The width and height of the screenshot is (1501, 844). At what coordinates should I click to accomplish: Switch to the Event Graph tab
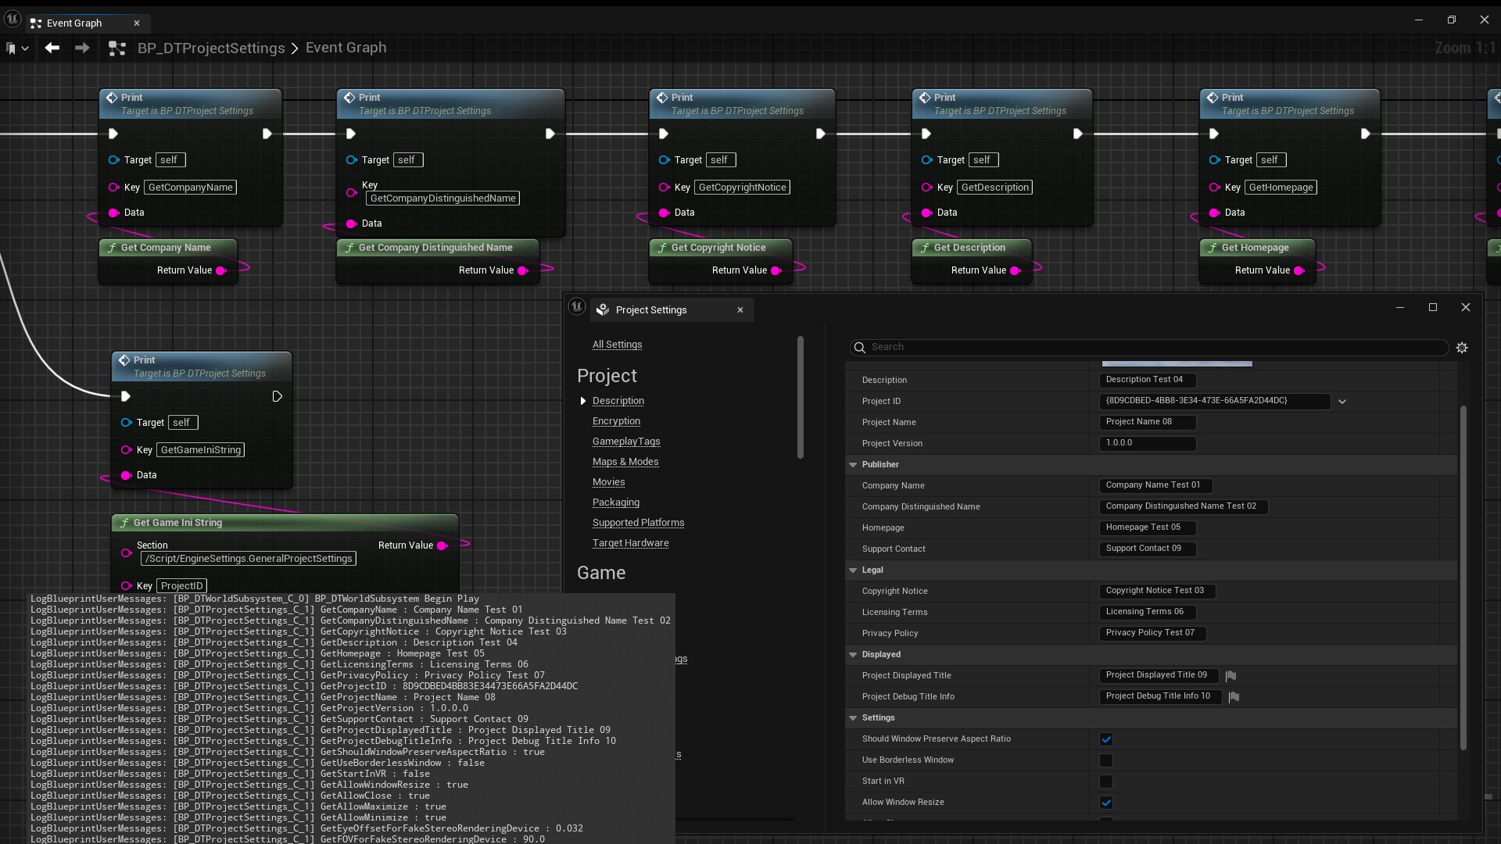[x=74, y=23]
